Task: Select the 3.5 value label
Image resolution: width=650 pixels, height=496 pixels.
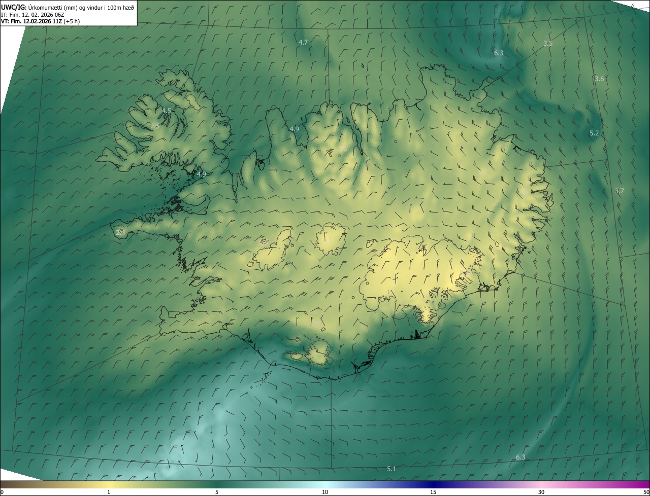Action: 548,44
